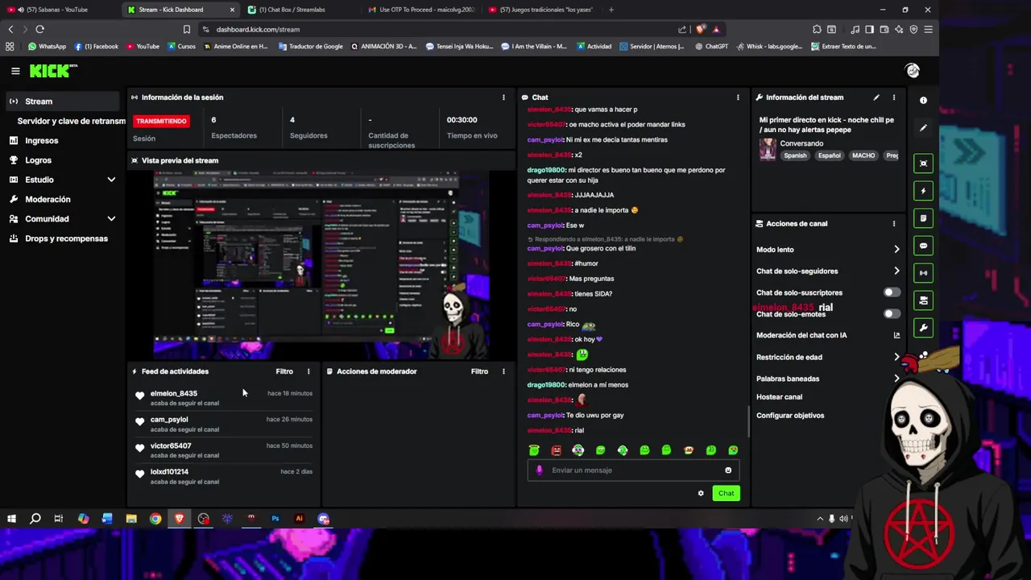1031x580 pixels.
Task: Expand Modo lento options
Action: [x=896, y=250]
